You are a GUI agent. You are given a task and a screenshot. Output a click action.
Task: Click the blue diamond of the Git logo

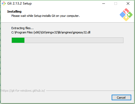122,15
